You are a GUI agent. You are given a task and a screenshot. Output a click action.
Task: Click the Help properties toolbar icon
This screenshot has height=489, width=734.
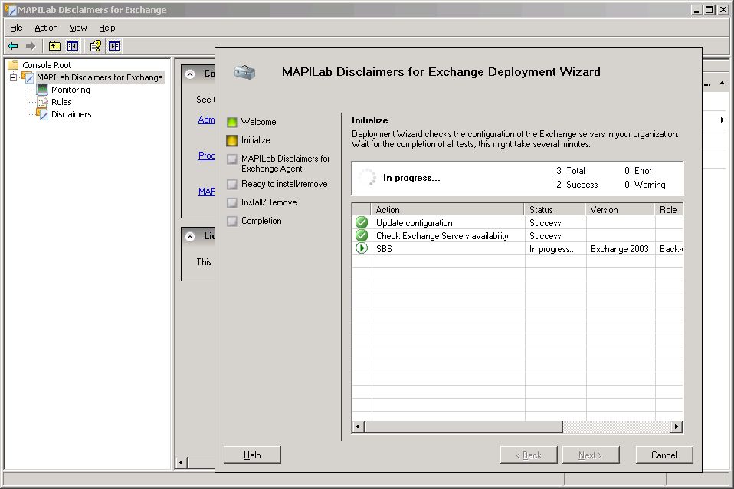click(x=96, y=46)
